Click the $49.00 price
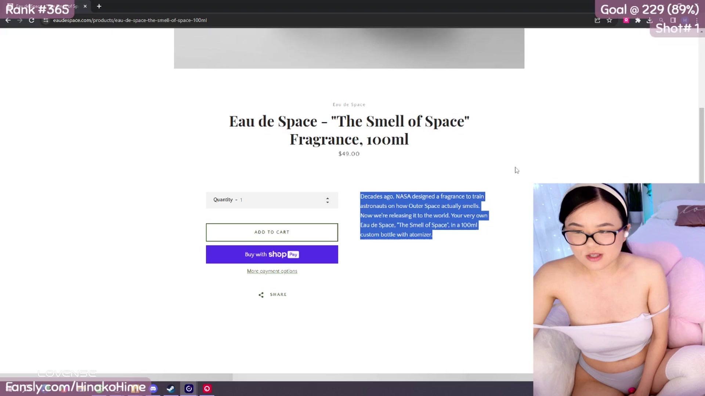This screenshot has height=396, width=705. click(349, 154)
